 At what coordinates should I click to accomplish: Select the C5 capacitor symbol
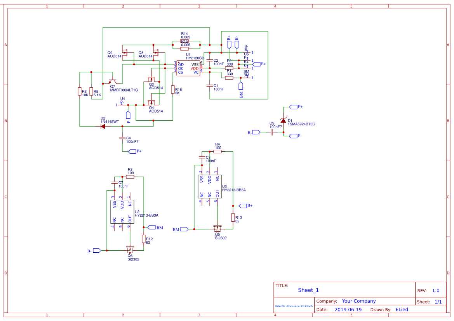click(x=272, y=132)
